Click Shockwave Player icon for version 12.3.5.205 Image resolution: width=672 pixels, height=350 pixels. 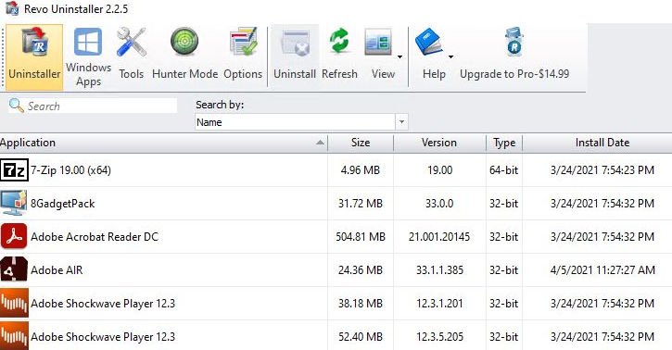(14, 336)
